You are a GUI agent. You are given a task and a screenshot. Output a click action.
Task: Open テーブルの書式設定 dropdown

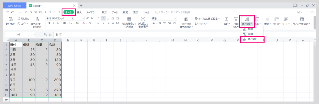pyautogui.click(x=207, y=19)
